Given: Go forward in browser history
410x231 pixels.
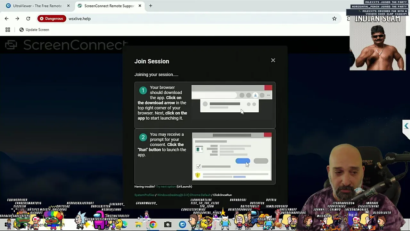Looking at the screenshot, I should (17, 19).
